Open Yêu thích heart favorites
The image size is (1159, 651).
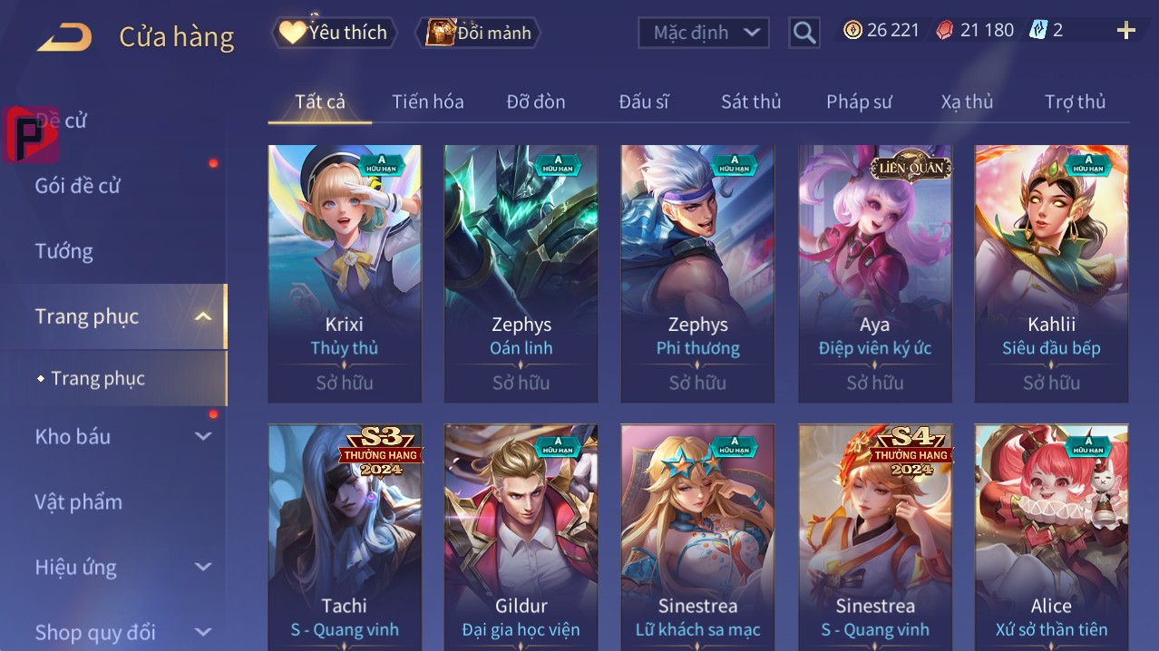292,33
